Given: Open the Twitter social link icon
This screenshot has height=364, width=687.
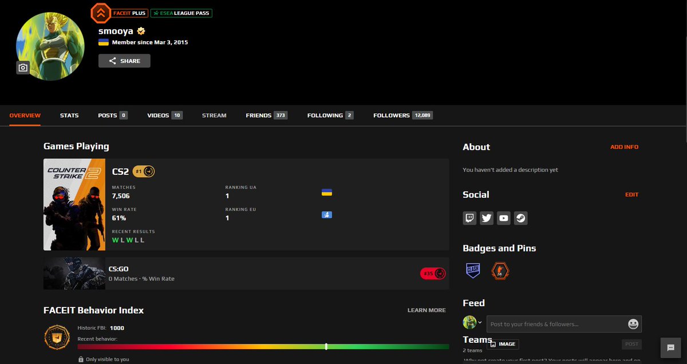Looking at the screenshot, I should tap(487, 218).
